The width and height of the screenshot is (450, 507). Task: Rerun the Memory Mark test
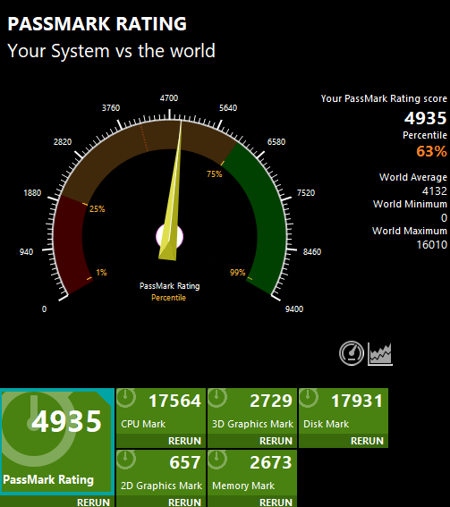pos(276,502)
